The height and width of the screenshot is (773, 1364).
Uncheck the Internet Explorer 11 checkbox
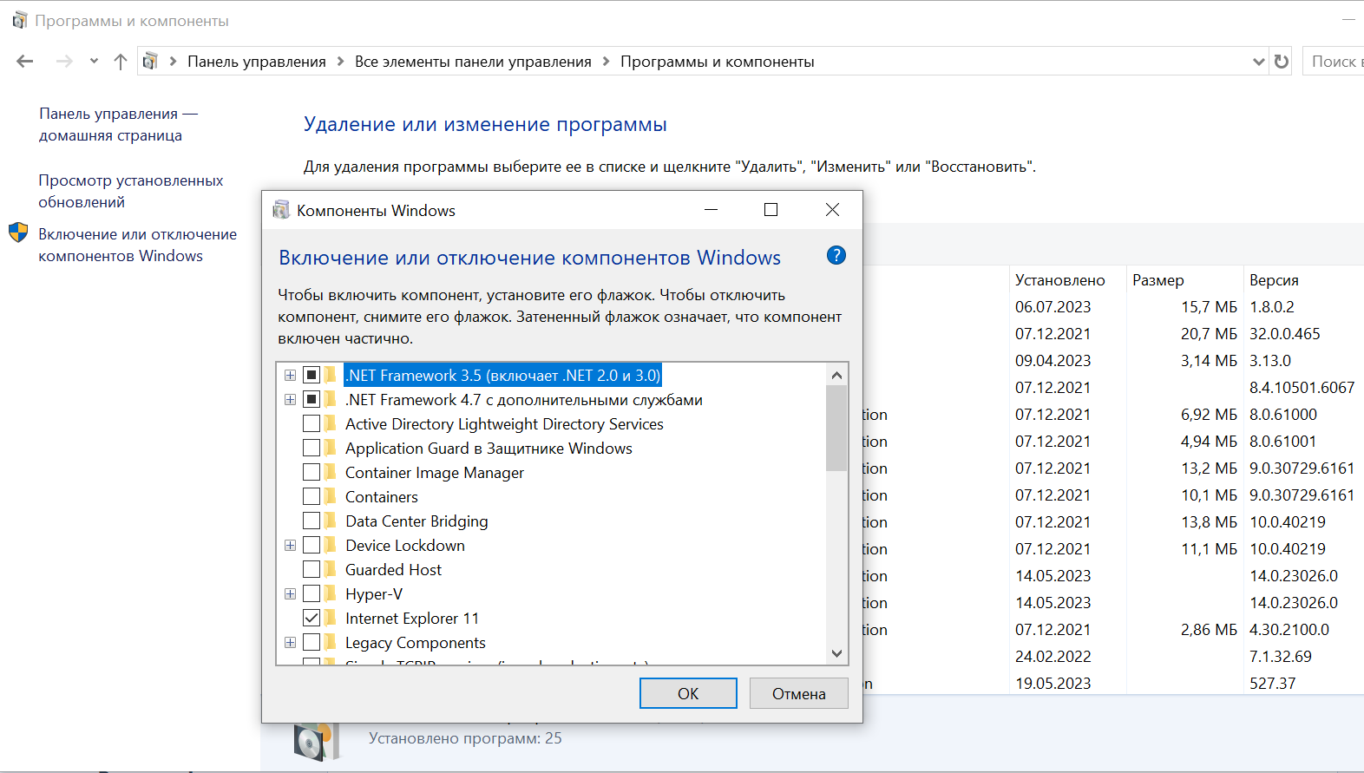click(x=311, y=618)
